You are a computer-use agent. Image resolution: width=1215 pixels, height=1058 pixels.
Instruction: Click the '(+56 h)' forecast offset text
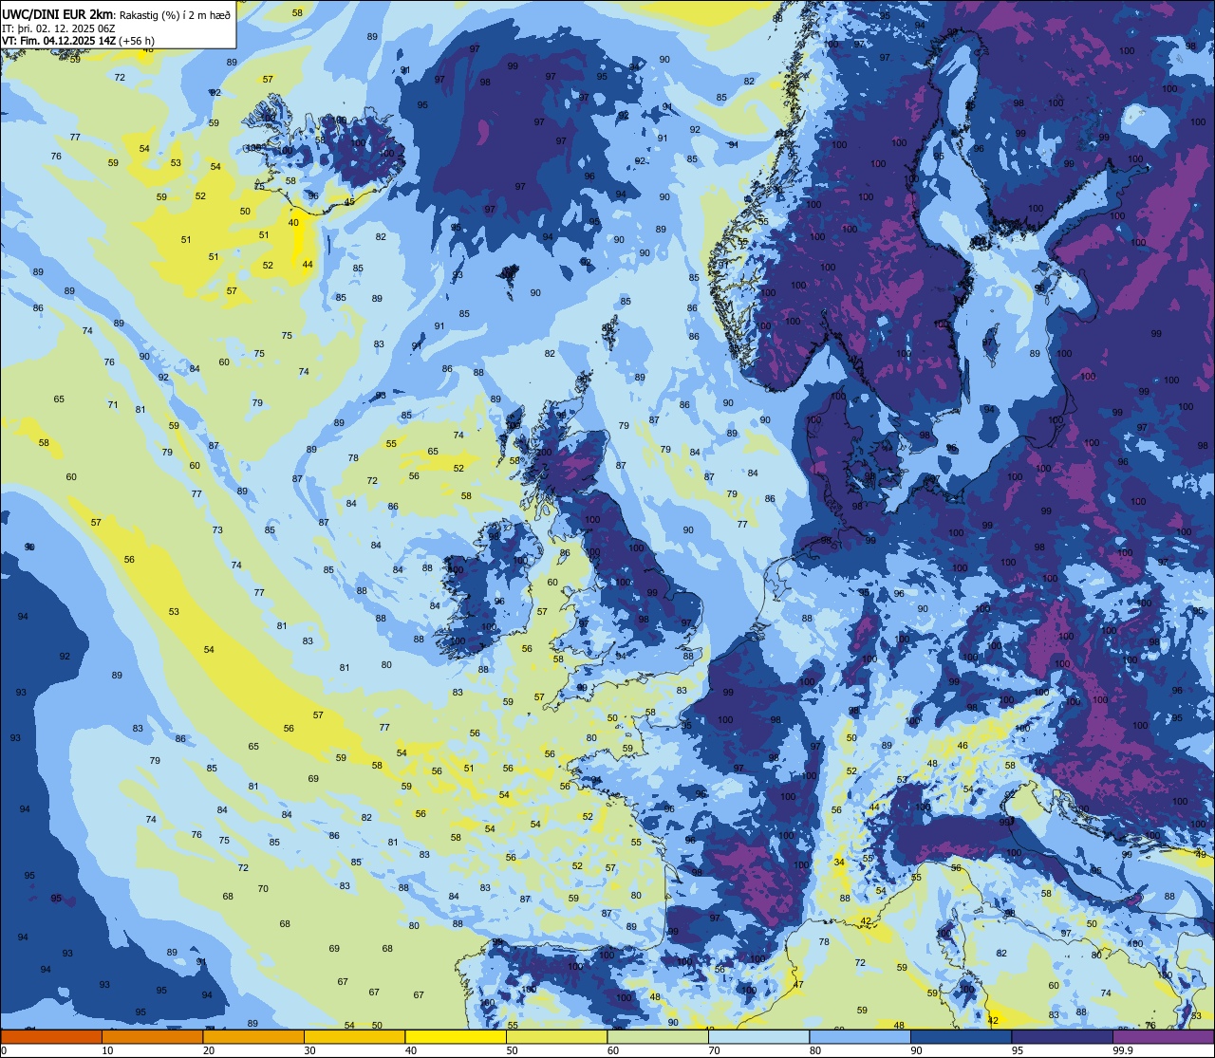[x=138, y=41]
